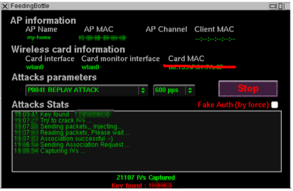The width and height of the screenshot is (293, 191).
Task: Click wlan0 under Card monitor interface
Action: (90, 67)
